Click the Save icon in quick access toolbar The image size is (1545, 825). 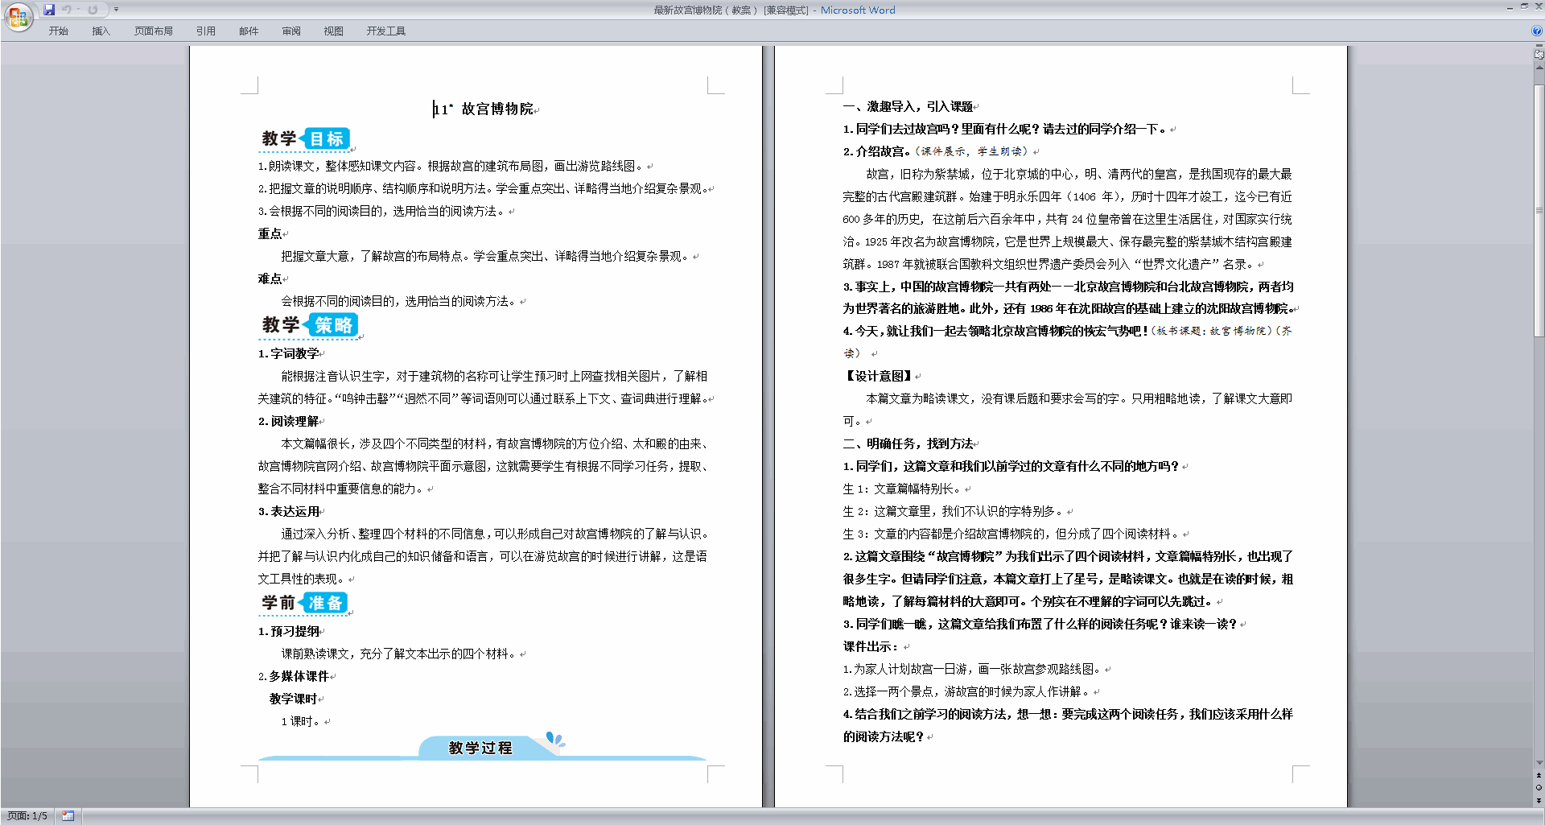pyautogui.click(x=49, y=10)
